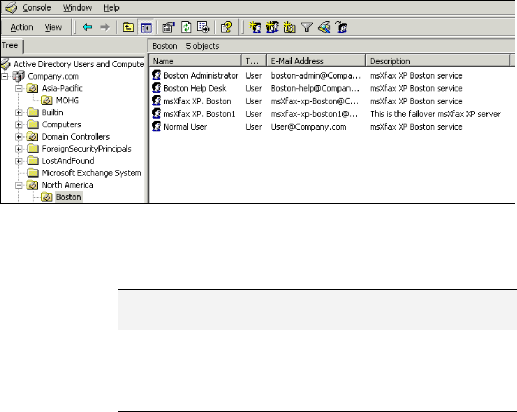Click the Back arrow toolbar icon
Screen dimensions: 517x412
coord(87,27)
